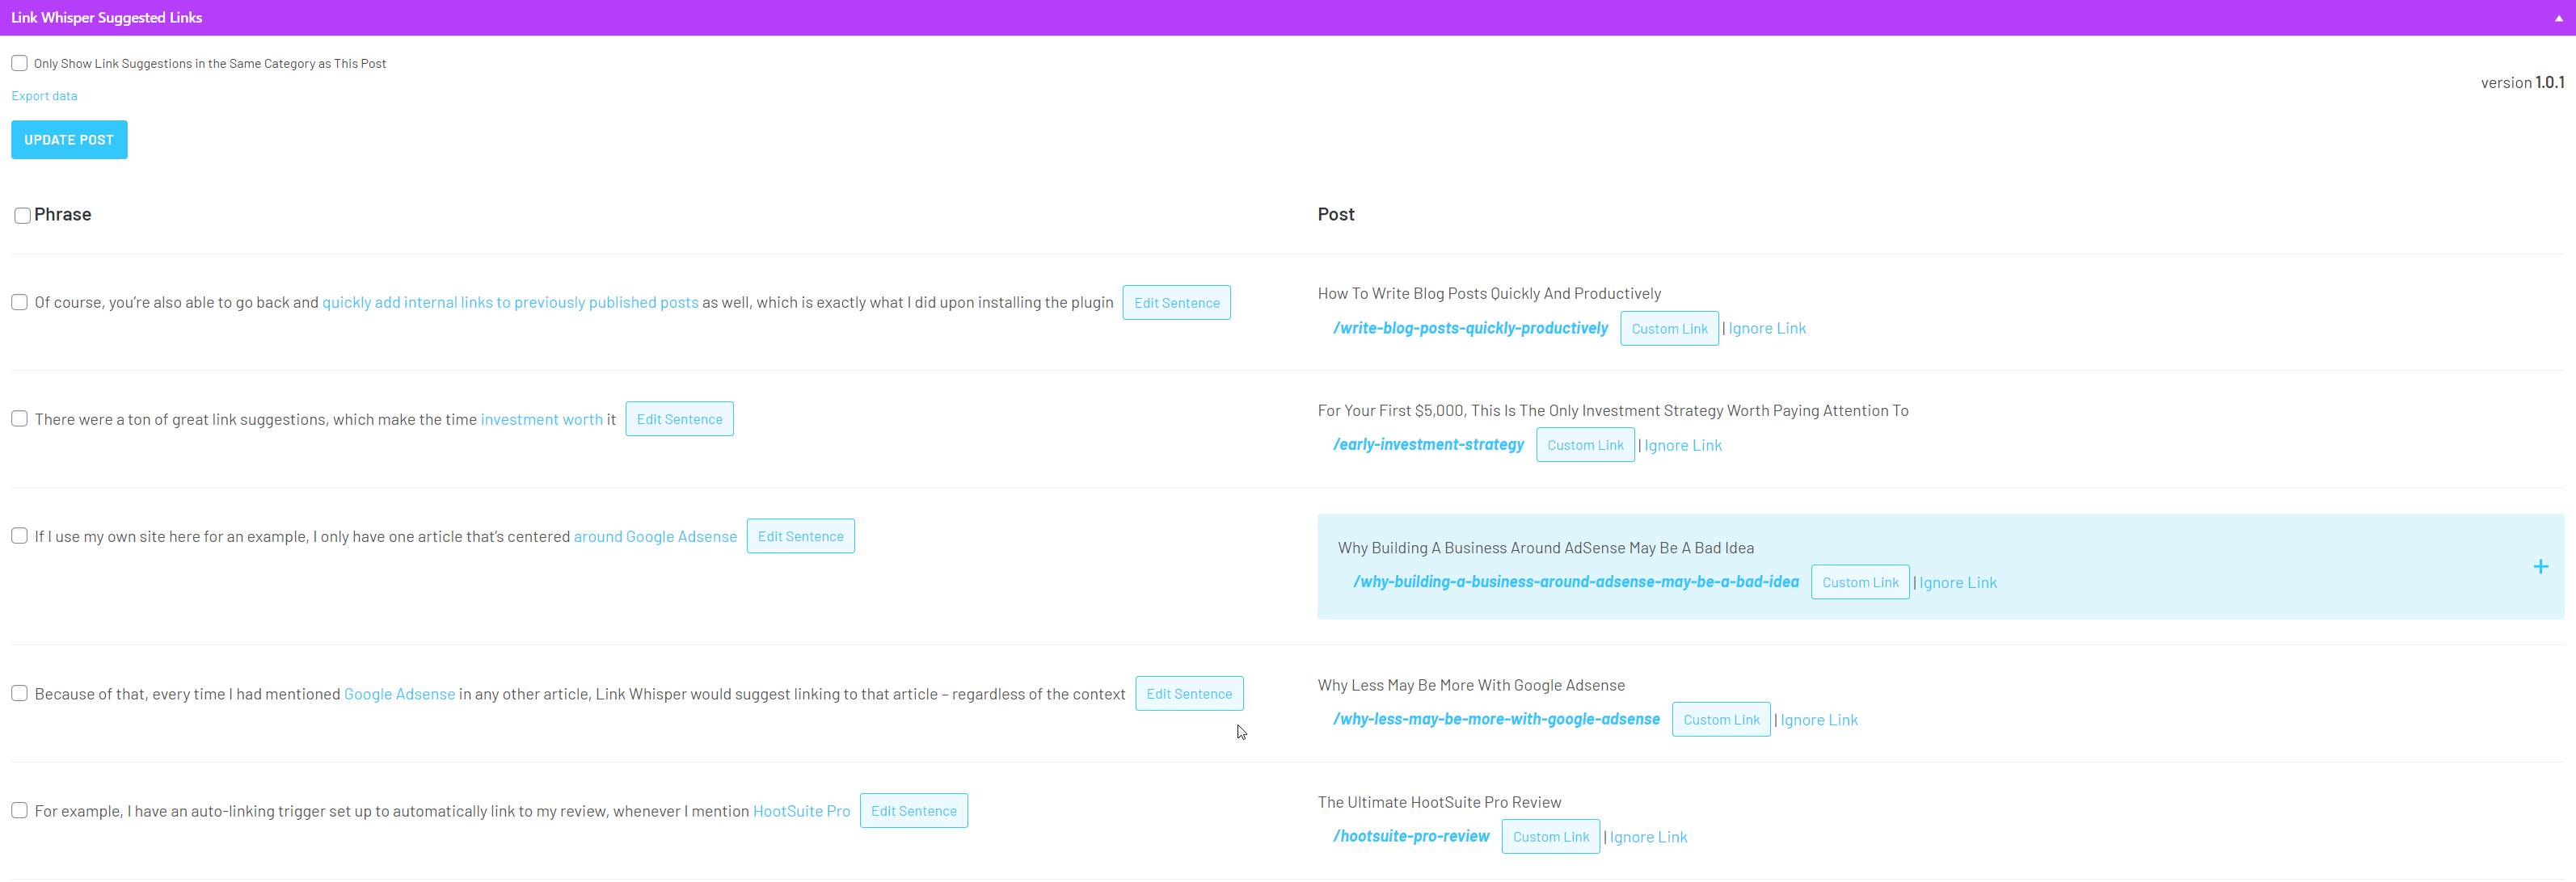The height and width of the screenshot is (882, 2576).
Task: Click Edit Sentence for investment worth sentence
Action: point(680,419)
